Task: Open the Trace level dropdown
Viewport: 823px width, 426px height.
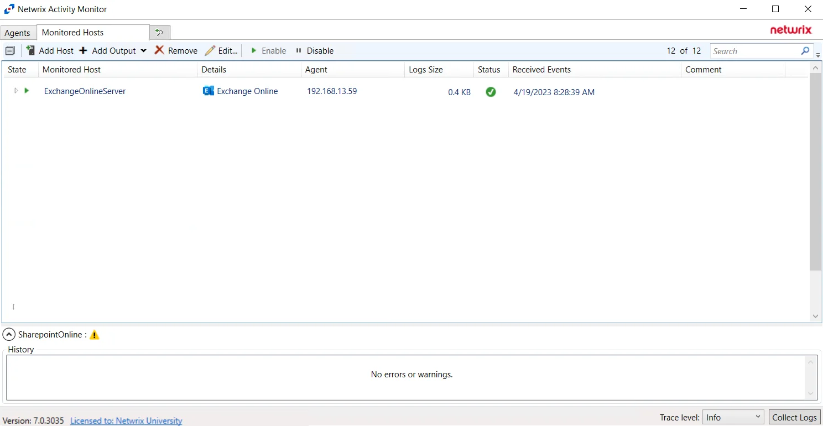Action: pos(733,417)
